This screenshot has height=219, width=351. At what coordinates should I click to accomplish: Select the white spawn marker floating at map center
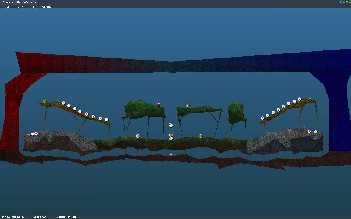(170, 125)
